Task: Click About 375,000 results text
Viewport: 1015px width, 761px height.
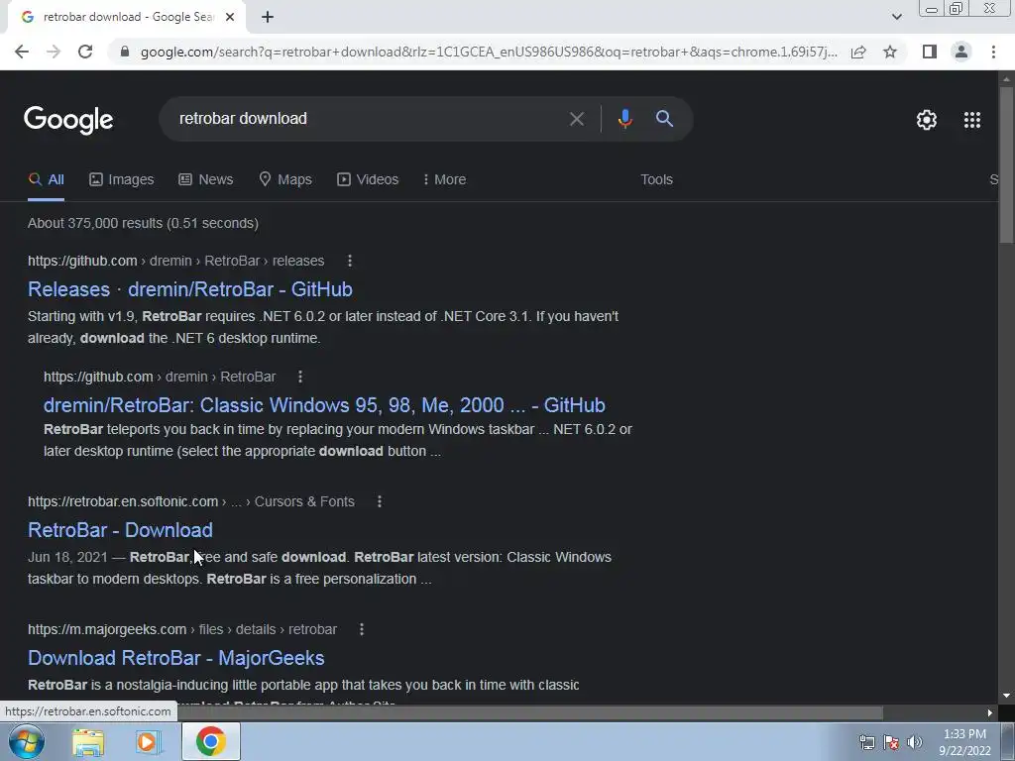Action: coord(143,223)
